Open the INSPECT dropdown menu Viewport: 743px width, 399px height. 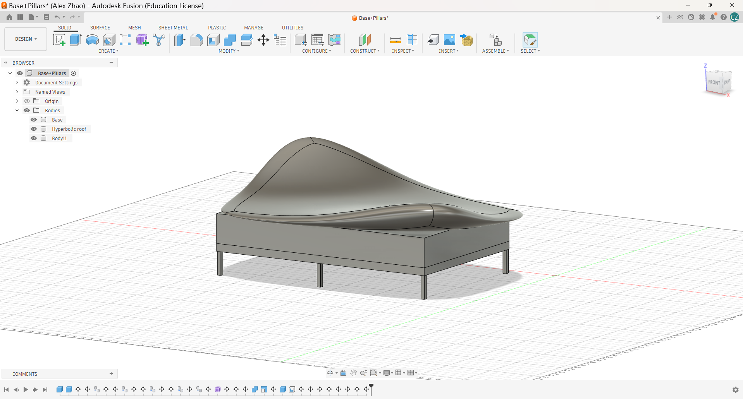(x=403, y=51)
